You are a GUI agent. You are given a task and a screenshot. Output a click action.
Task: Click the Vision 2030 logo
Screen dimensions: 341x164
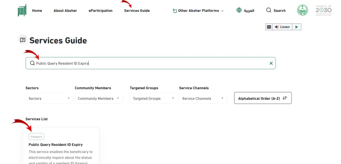pyautogui.click(x=324, y=10)
